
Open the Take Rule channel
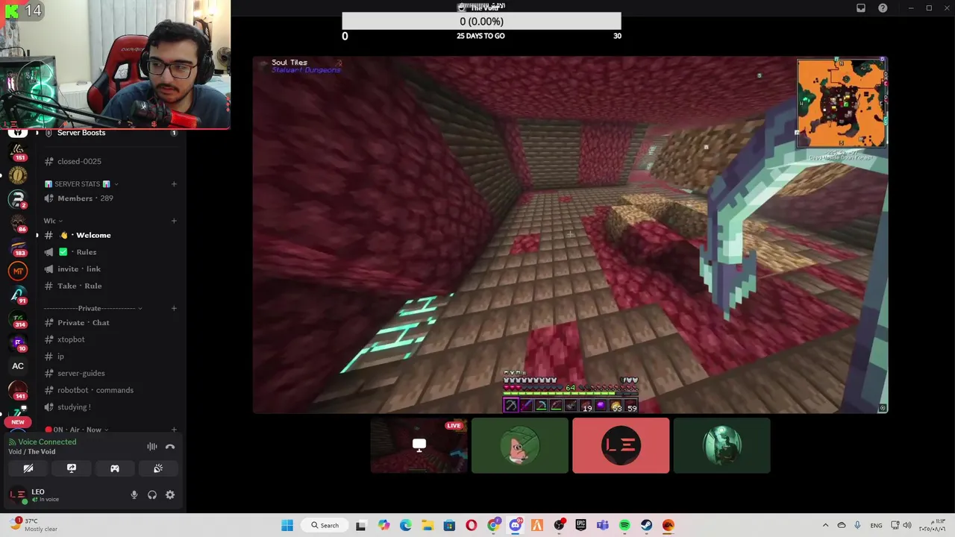coord(110,286)
